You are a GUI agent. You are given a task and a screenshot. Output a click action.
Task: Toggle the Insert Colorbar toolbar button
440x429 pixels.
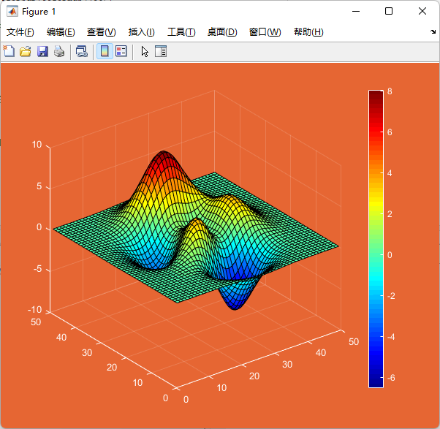pos(105,51)
